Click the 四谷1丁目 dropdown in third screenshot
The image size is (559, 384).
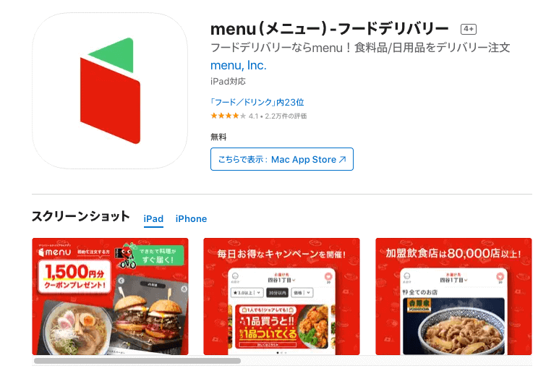[453, 280]
